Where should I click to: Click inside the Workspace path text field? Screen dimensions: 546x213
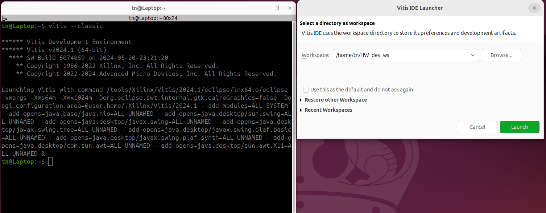click(x=399, y=55)
